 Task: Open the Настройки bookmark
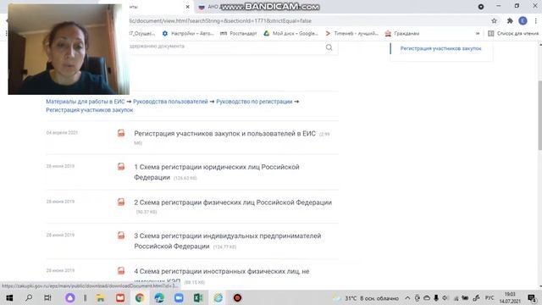pyautogui.click(x=188, y=34)
